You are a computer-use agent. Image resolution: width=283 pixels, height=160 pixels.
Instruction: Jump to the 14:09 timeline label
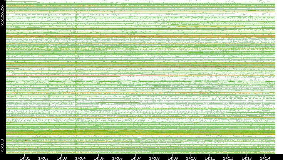(x=172, y=158)
